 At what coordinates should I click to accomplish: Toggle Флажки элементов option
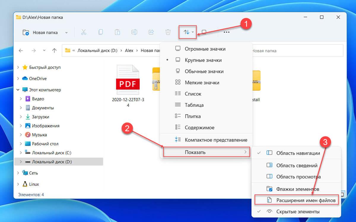click(297, 189)
